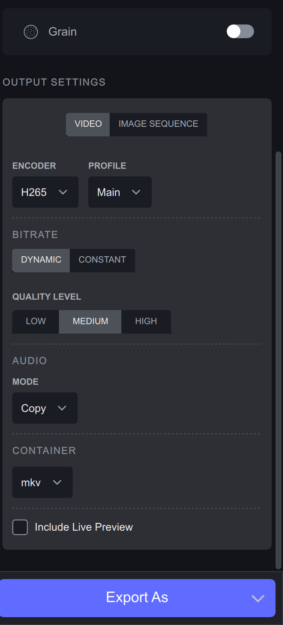Viewport: 283px width, 625px height.
Task: Select CONSTANT bitrate mode
Action: click(102, 260)
